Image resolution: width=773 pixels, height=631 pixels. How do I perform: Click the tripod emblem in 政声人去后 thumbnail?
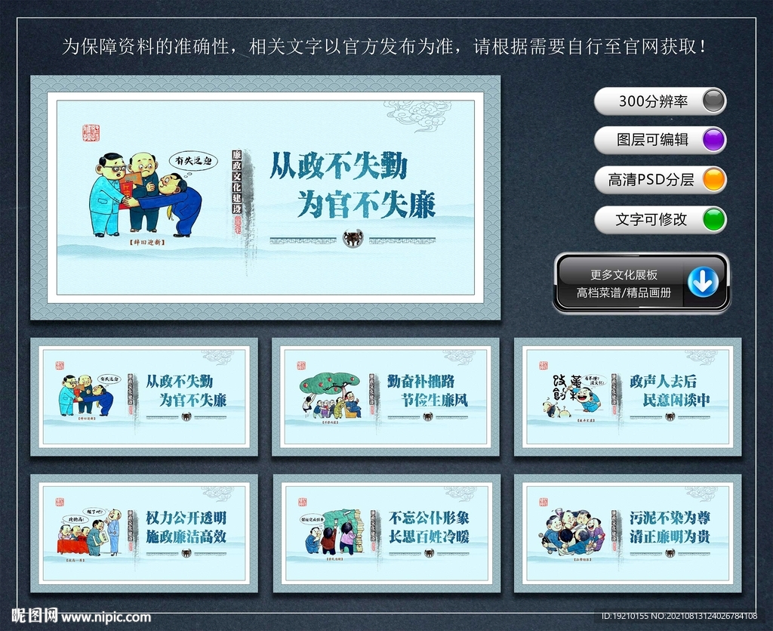coord(670,417)
